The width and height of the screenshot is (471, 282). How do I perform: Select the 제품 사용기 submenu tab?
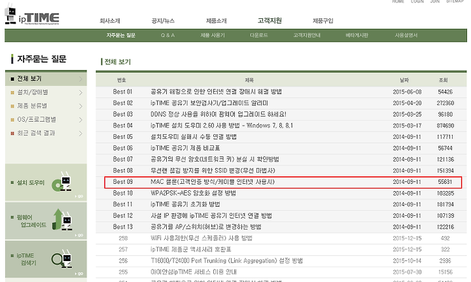point(213,35)
